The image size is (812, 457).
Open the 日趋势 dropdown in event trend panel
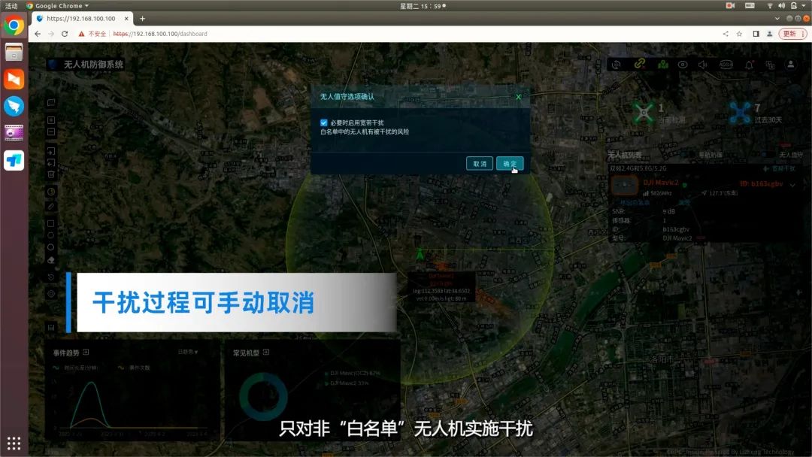point(188,352)
